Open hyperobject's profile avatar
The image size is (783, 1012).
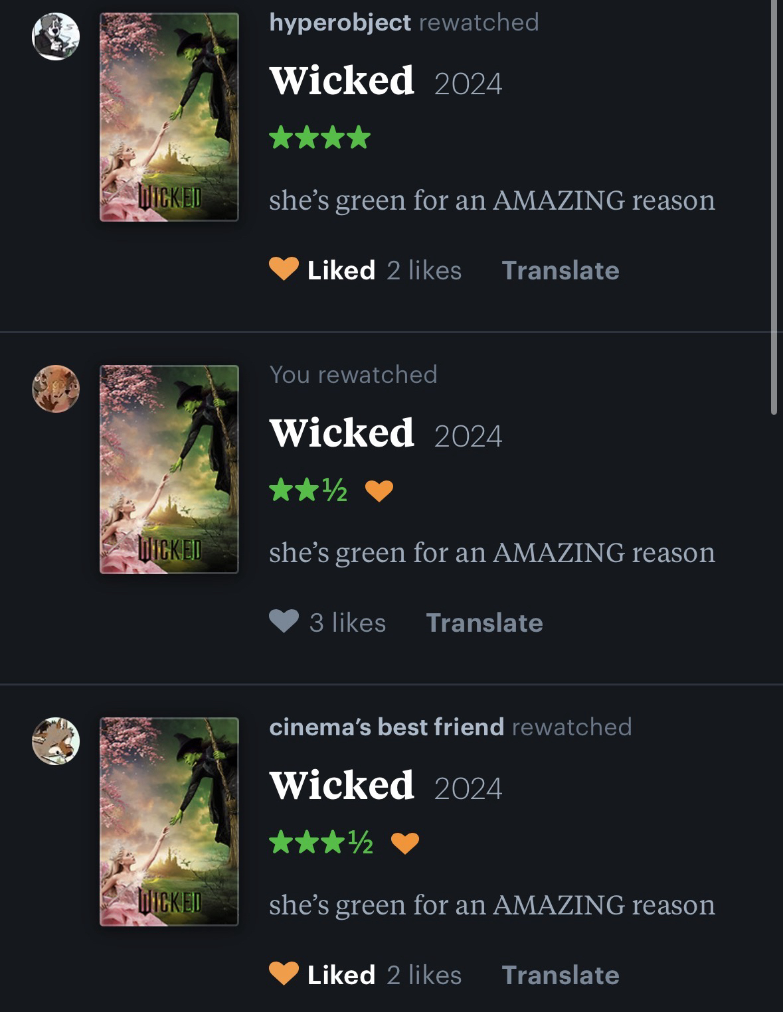[x=56, y=36]
